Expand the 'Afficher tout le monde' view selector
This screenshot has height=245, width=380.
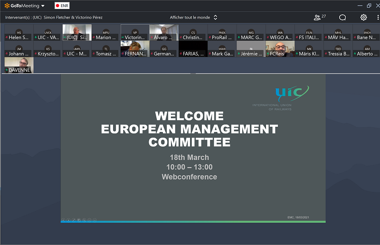pyautogui.click(x=193, y=18)
